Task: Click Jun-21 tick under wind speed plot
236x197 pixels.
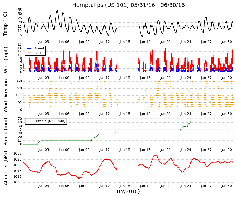Action: click(166, 78)
